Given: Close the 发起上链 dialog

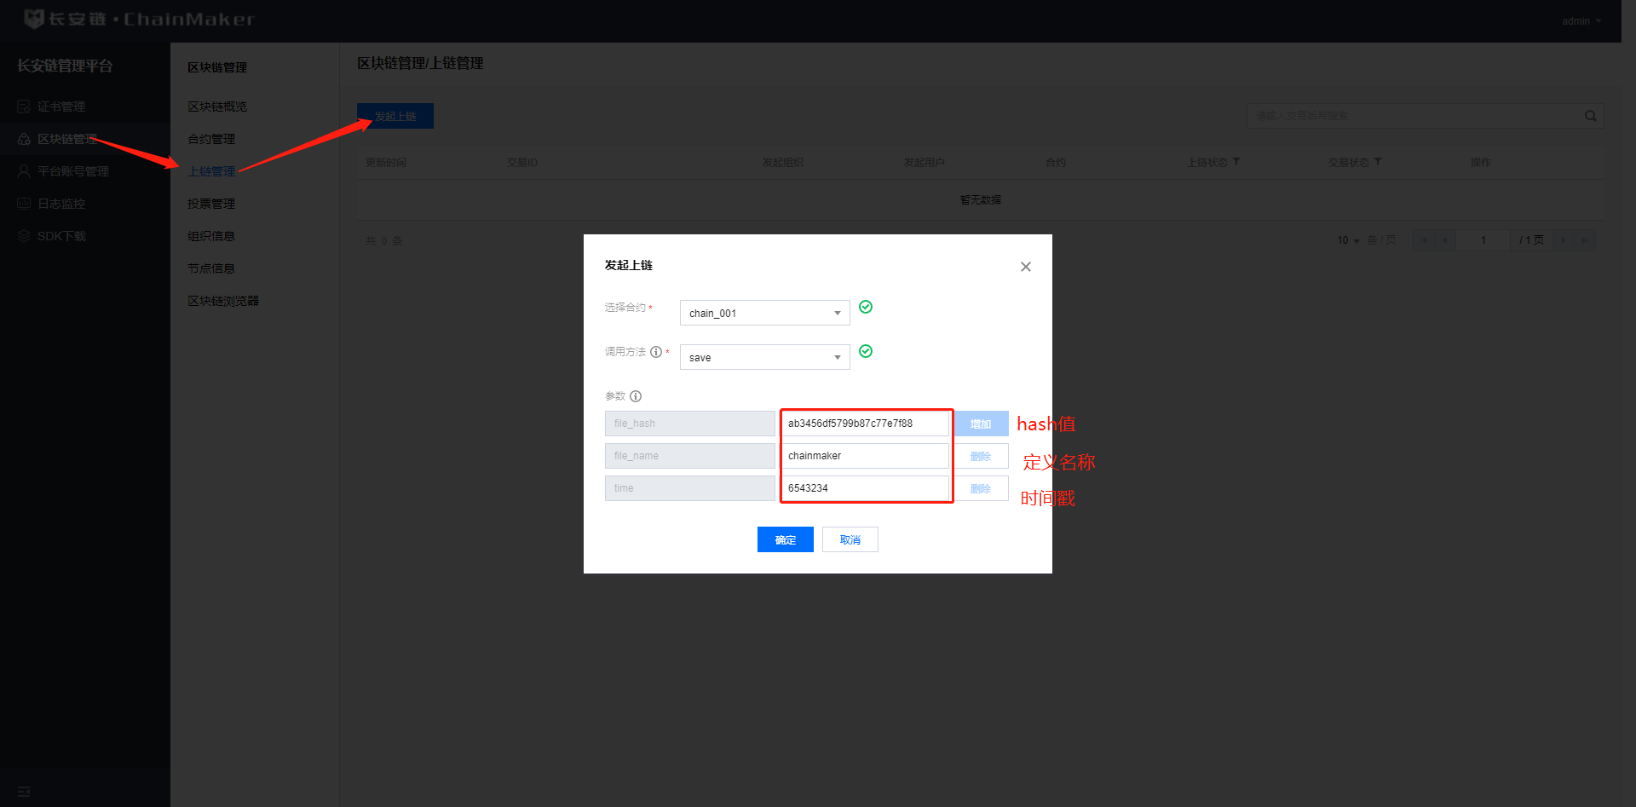Looking at the screenshot, I should point(1026,267).
